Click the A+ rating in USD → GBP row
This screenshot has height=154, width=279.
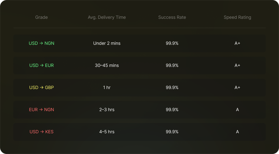click(x=237, y=87)
